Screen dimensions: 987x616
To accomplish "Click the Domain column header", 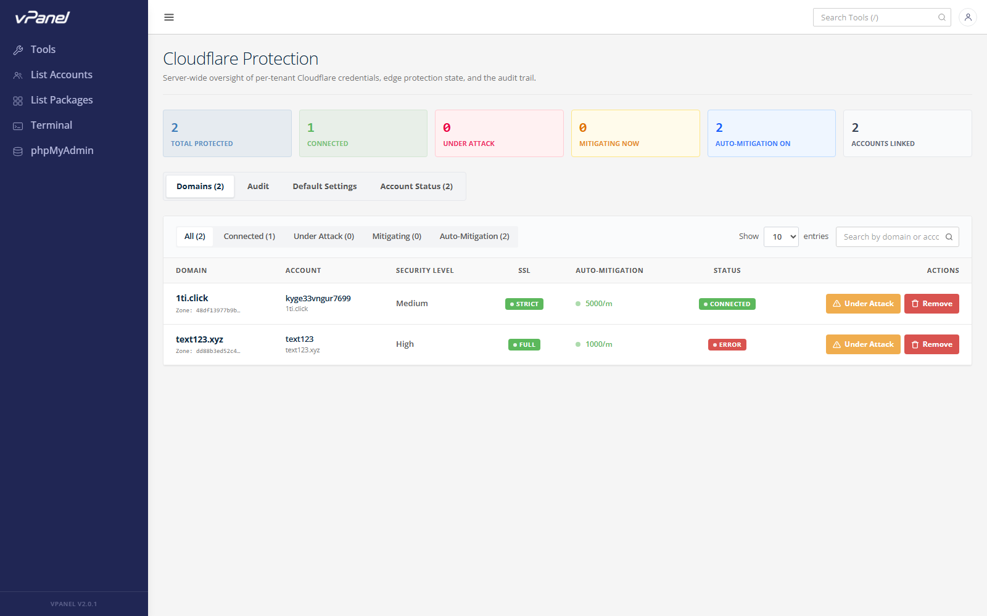I will pyautogui.click(x=191, y=270).
